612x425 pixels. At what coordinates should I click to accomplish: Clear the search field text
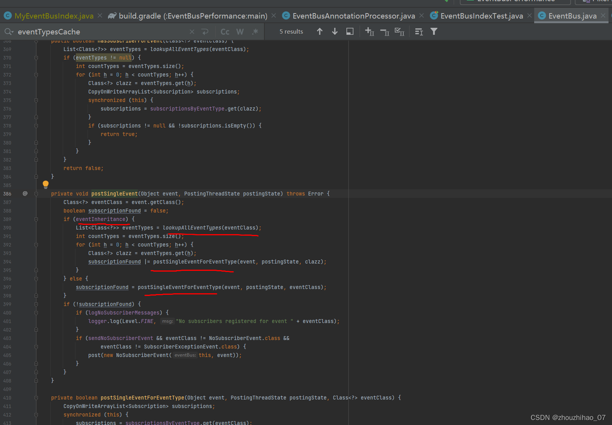click(192, 32)
